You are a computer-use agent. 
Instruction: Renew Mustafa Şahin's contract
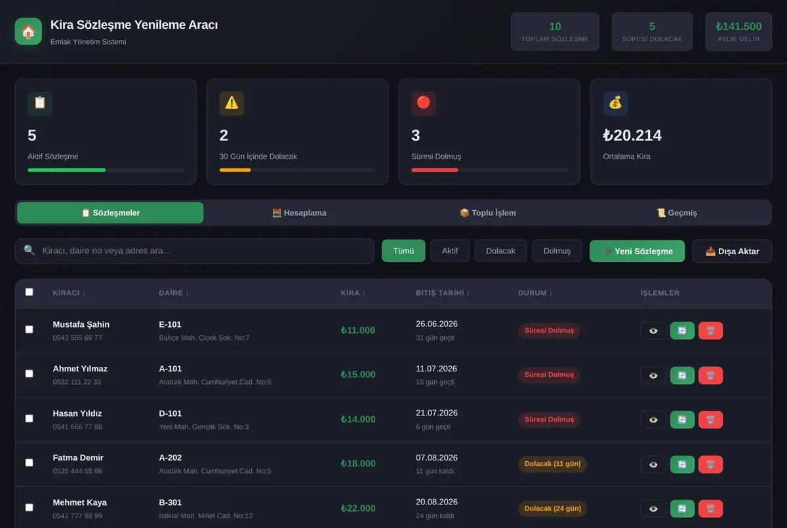click(682, 331)
